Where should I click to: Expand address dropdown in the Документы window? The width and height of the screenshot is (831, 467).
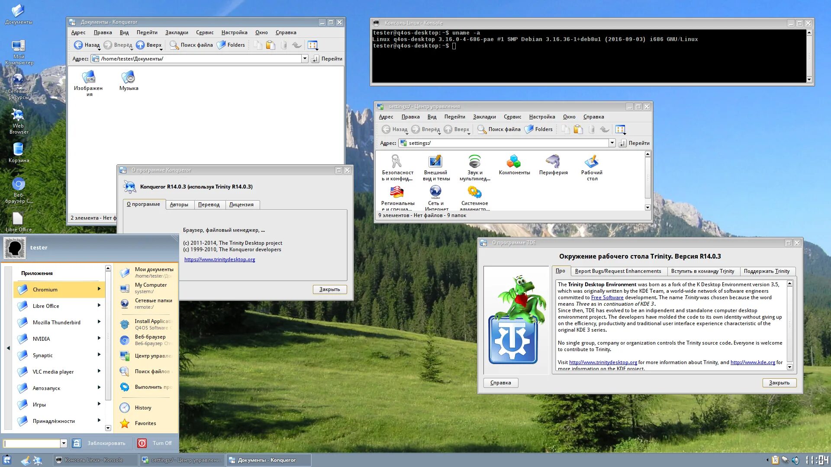click(305, 59)
